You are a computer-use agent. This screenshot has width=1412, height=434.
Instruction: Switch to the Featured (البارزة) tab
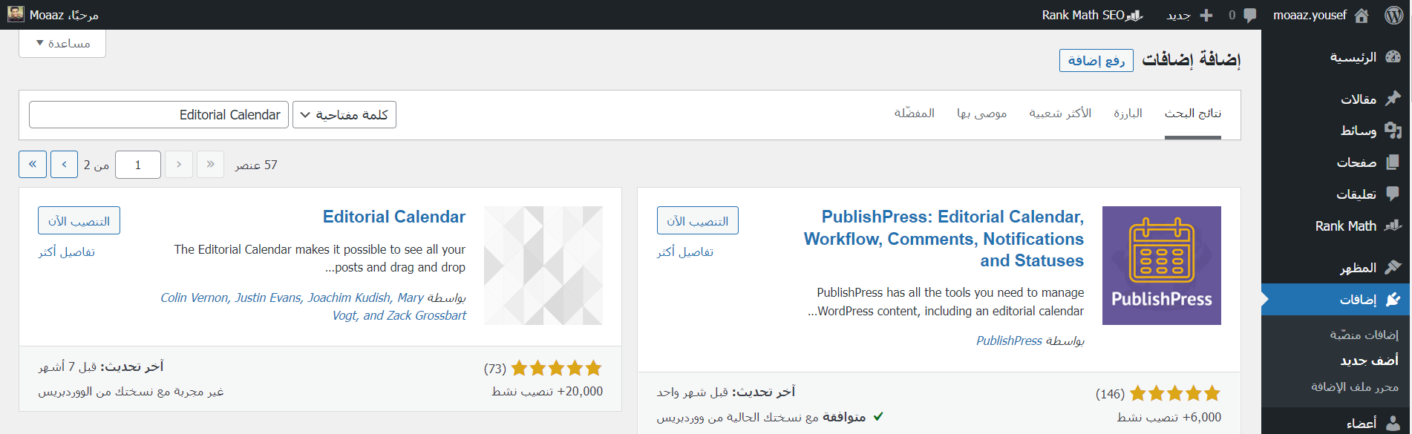[x=1128, y=114]
